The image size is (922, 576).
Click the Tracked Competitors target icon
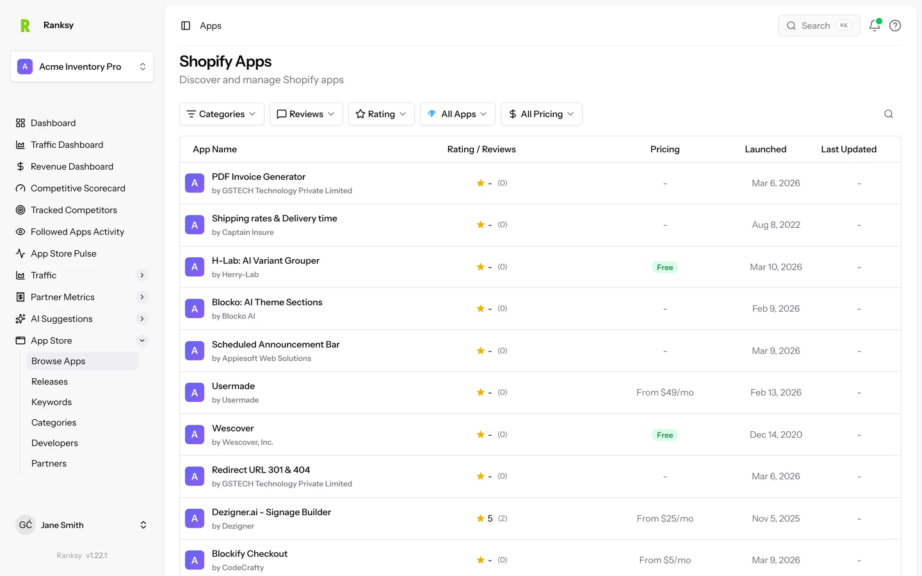point(20,210)
